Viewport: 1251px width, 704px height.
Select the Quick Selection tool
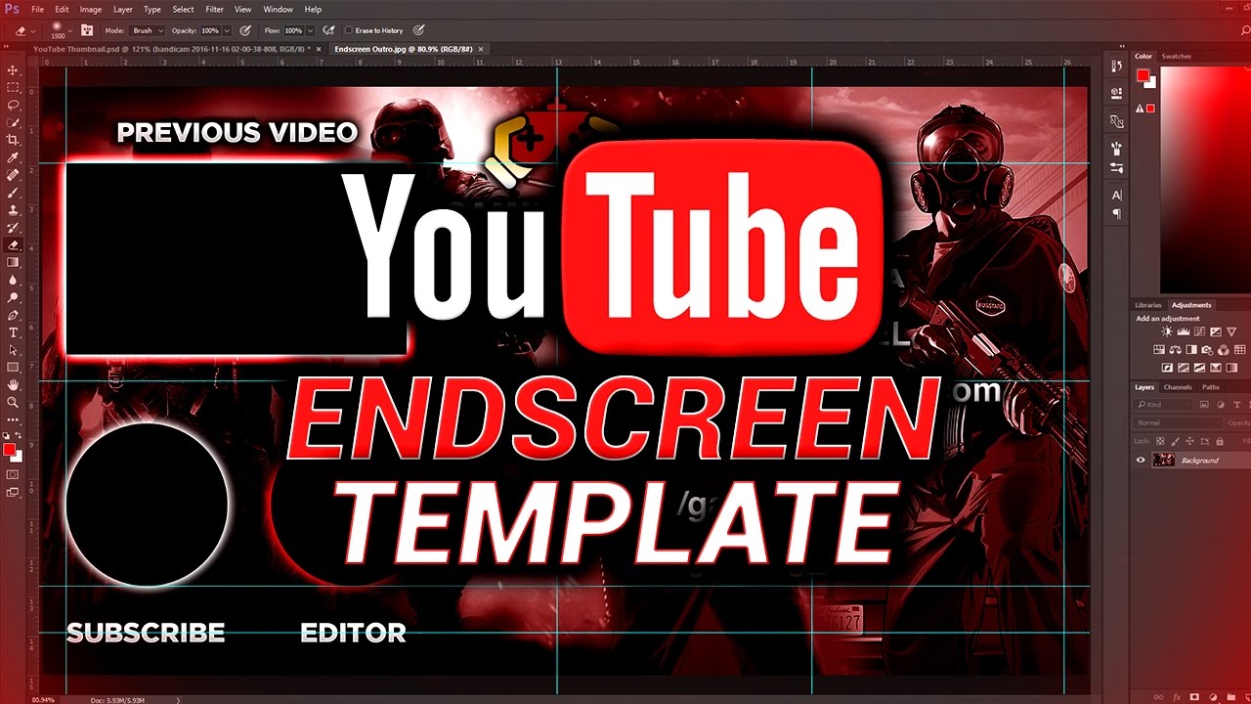[x=13, y=122]
